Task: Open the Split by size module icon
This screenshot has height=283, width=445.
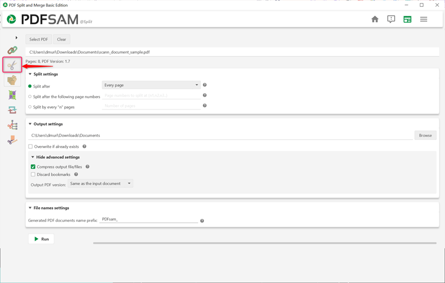Action: click(12, 140)
